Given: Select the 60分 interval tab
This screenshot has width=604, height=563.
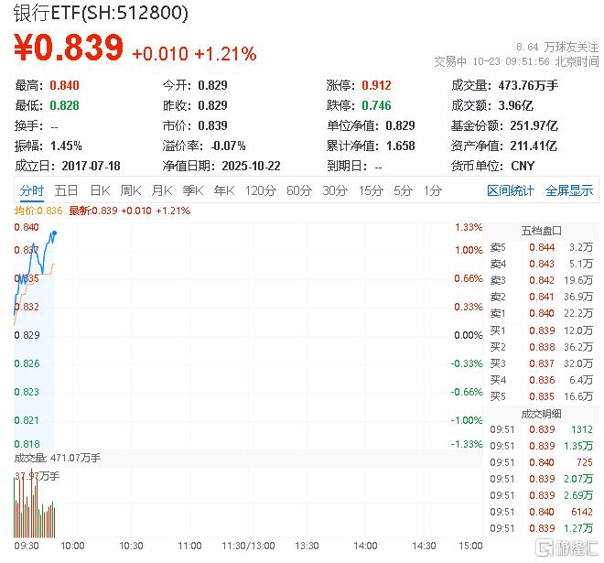Looking at the screenshot, I should (299, 190).
